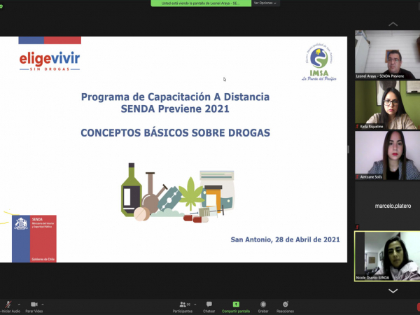Viewport: 420px width, 315px height.
Task: Toggle the Parar Video camera button
Action: tap(34, 304)
